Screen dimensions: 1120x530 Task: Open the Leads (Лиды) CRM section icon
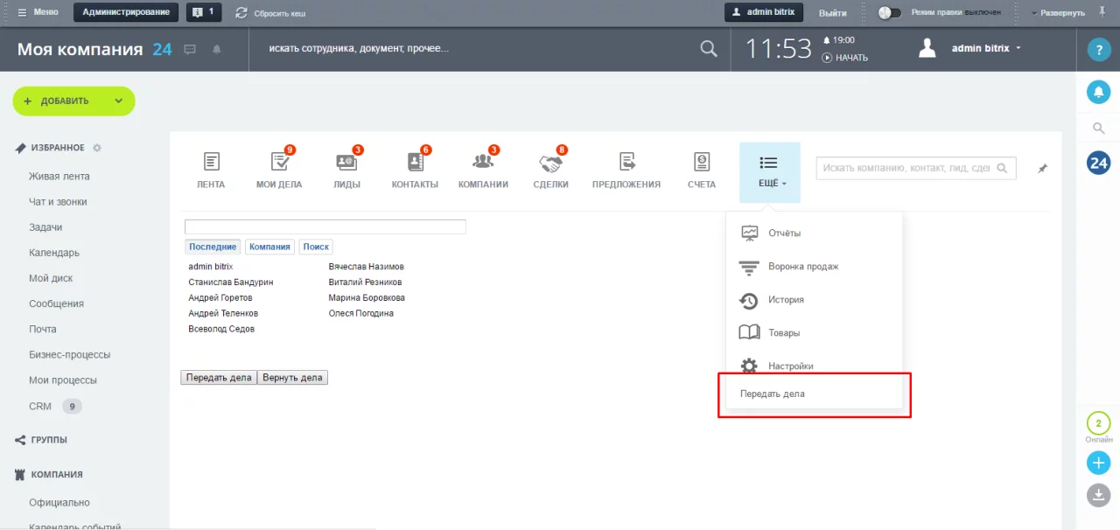[346, 163]
